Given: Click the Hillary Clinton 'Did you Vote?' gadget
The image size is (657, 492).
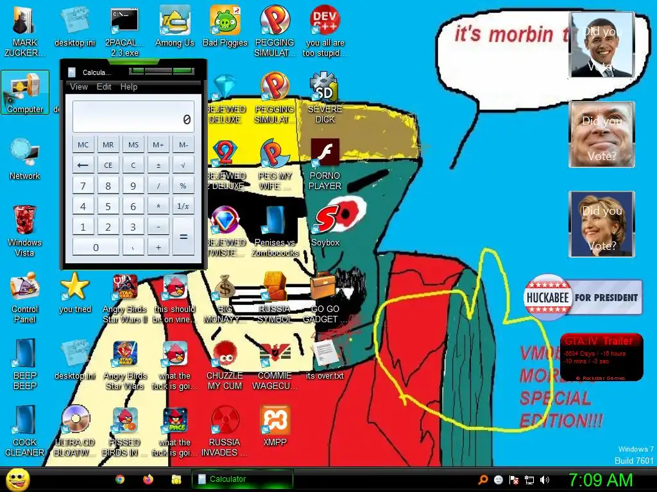Looking at the screenshot, I should (x=602, y=224).
